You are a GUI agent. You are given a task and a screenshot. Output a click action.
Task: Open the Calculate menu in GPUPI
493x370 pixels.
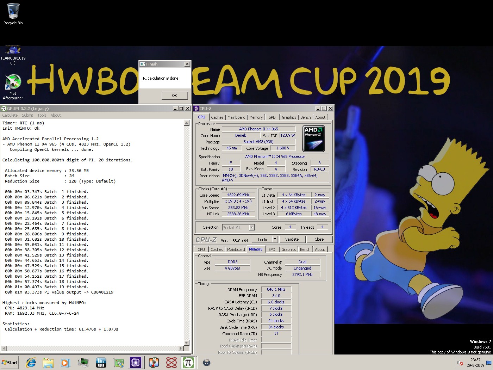10,115
